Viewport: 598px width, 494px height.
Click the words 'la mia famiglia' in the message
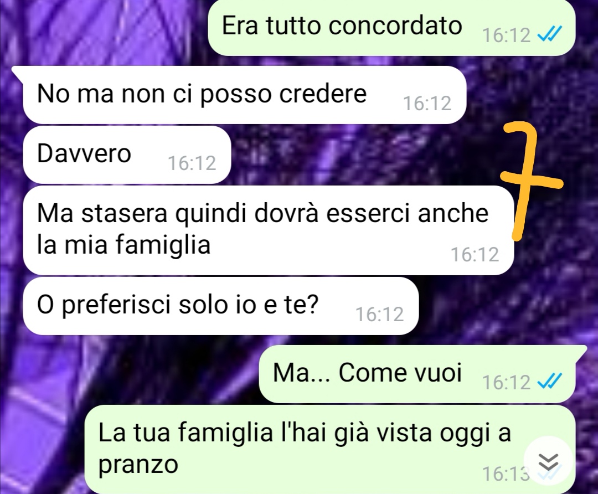(x=123, y=245)
